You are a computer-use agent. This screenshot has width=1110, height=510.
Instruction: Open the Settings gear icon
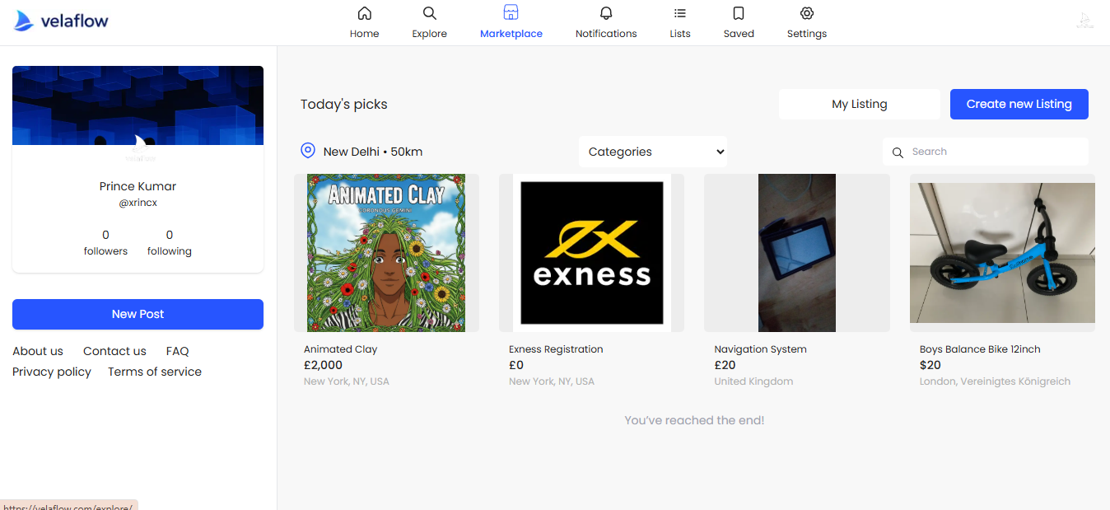coord(806,13)
